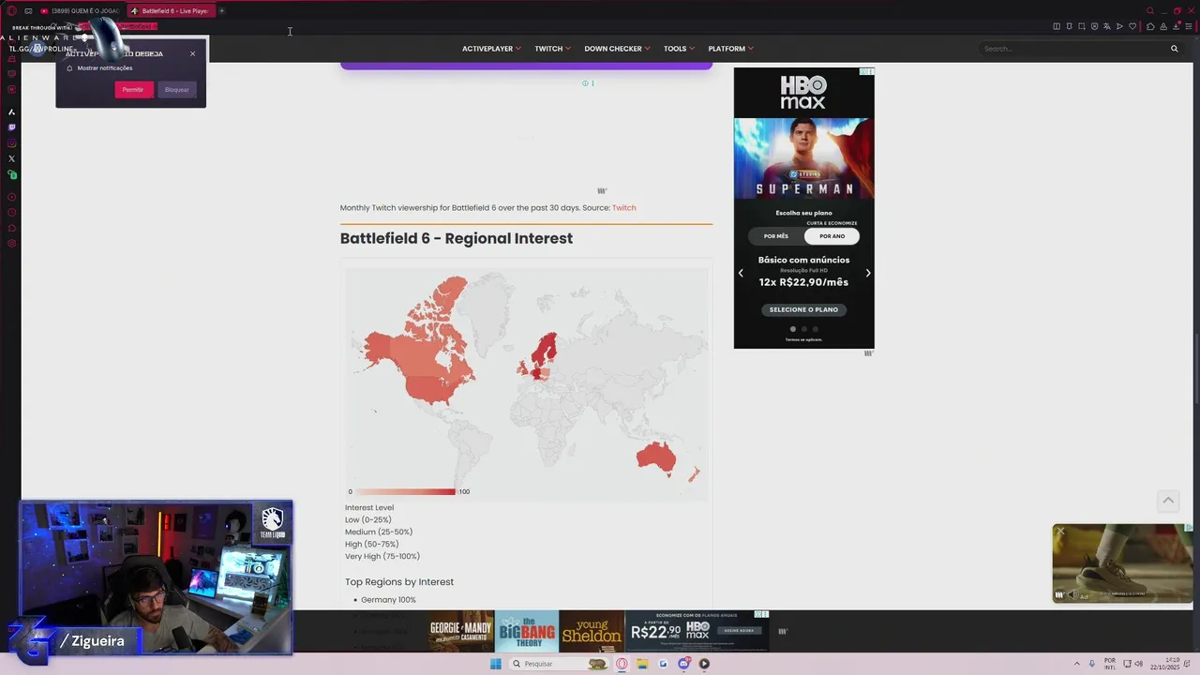
Task: Open the Windows Start menu
Action: (496, 664)
